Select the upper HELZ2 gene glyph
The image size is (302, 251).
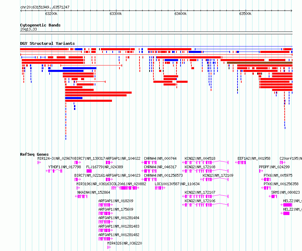tap(286, 205)
